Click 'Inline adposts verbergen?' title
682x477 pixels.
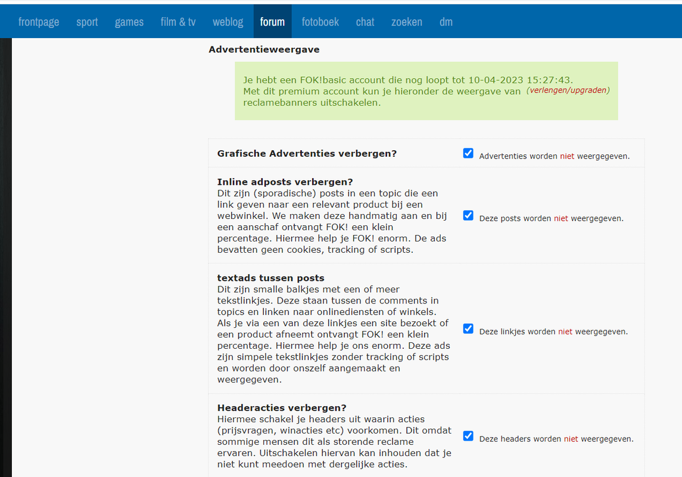pos(285,182)
